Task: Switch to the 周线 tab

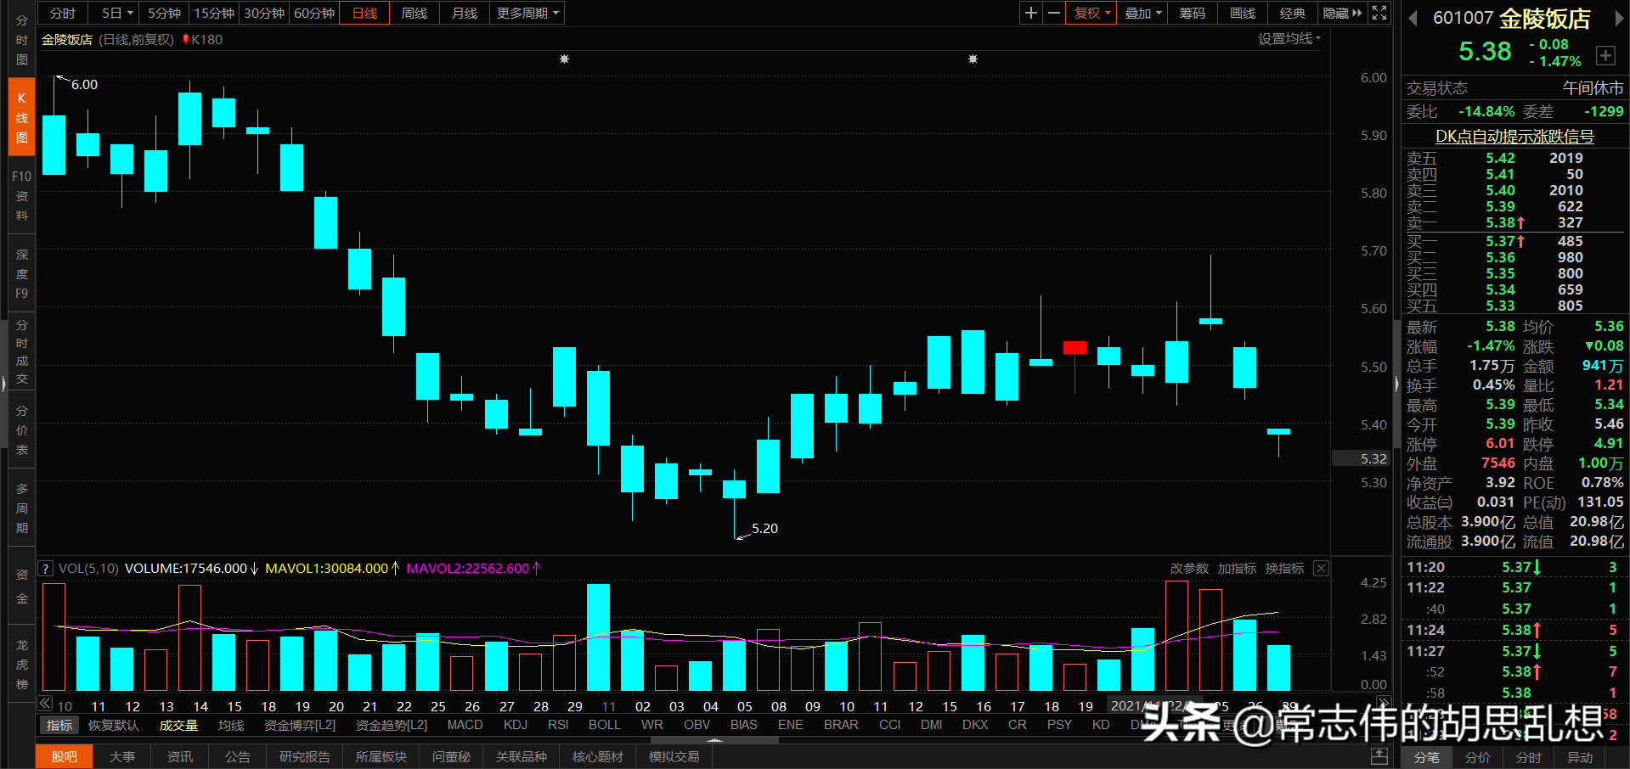Action: pos(414,13)
